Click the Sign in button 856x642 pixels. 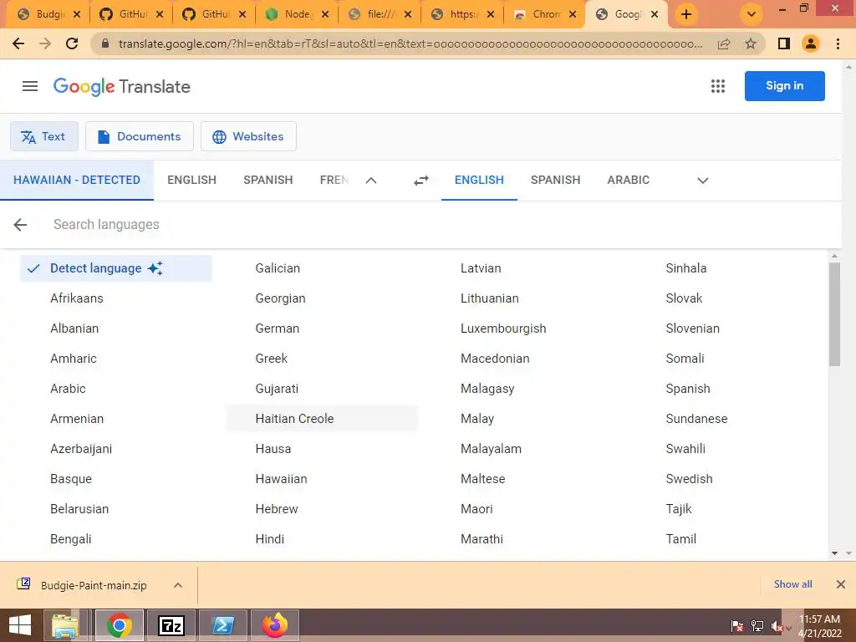click(x=784, y=86)
